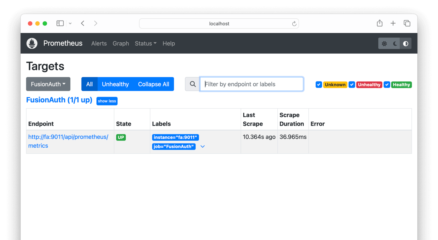Click the browser reload page icon
The height and width of the screenshot is (240, 438).
click(x=294, y=24)
